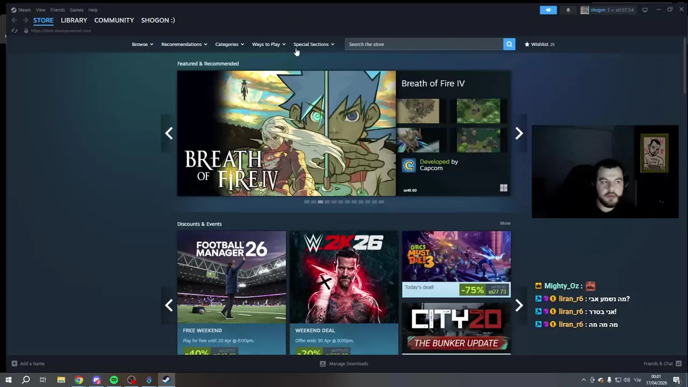Open the Steam menu
The image size is (688, 387).
21,10
